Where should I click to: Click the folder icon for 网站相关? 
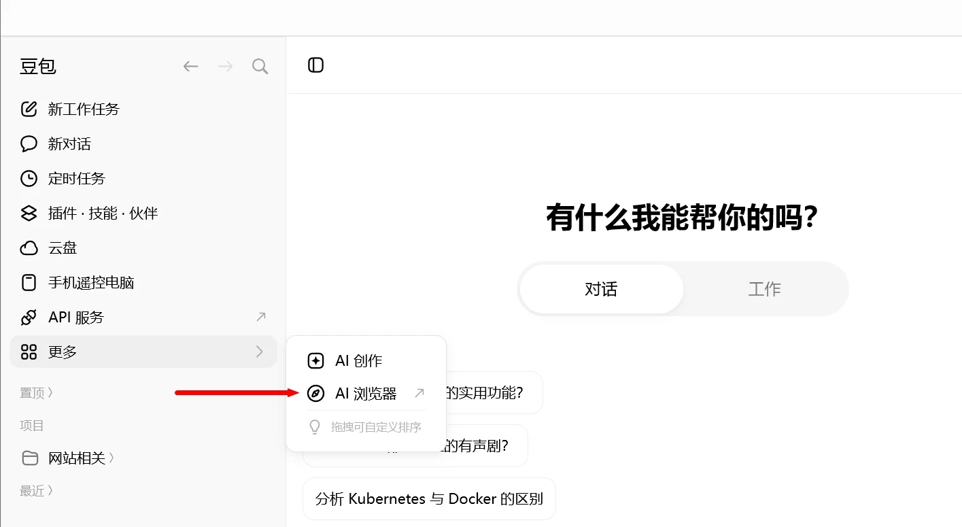coord(30,458)
